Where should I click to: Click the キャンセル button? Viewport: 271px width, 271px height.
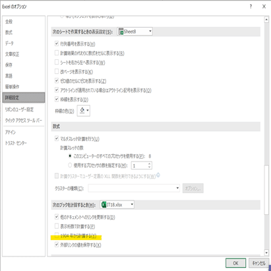(258, 263)
